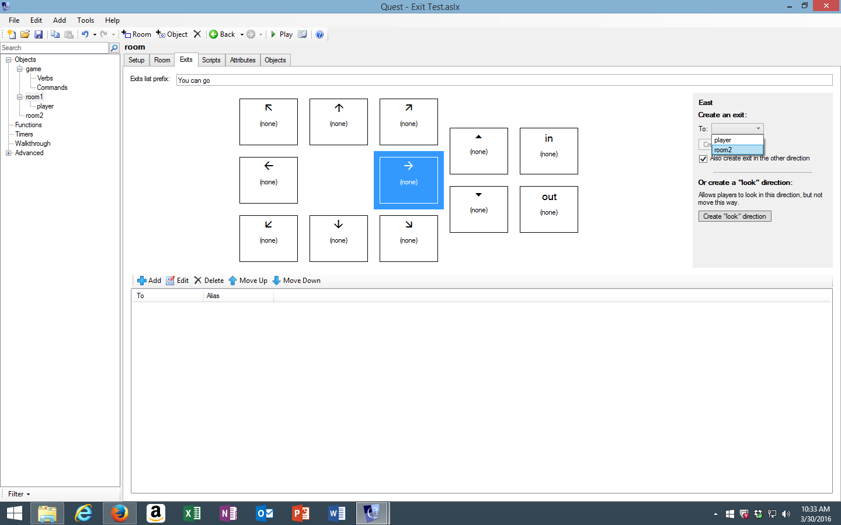Image resolution: width=841 pixels, height=525 pixels.
Task: Open the exit 'To' combo box
Action: pos(737,128)
